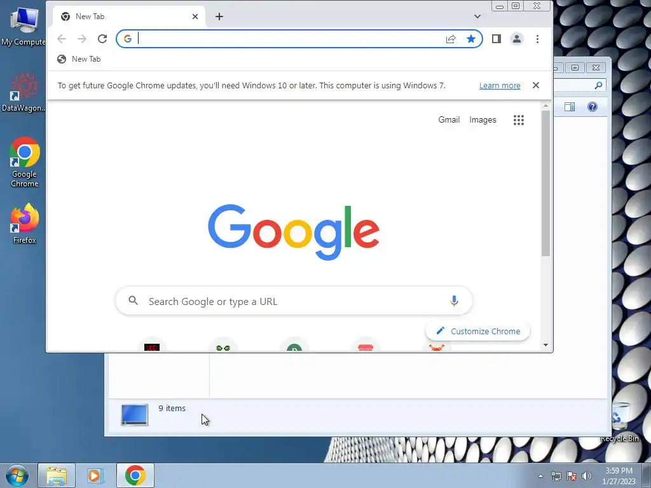Show hidden system tray icons
Viewport: 651px width, 488px height.
[x=540, y=476]
